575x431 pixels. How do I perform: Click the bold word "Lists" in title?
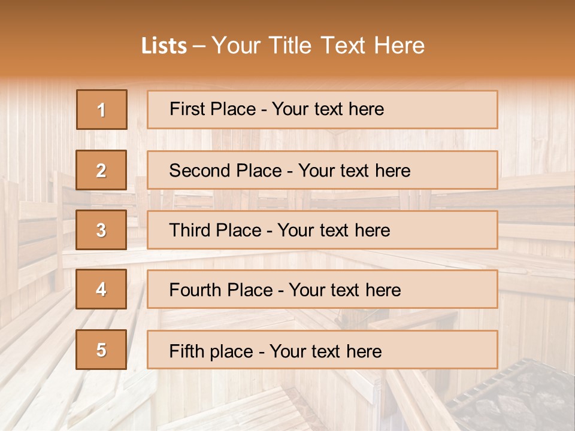[x=164, y=46]
